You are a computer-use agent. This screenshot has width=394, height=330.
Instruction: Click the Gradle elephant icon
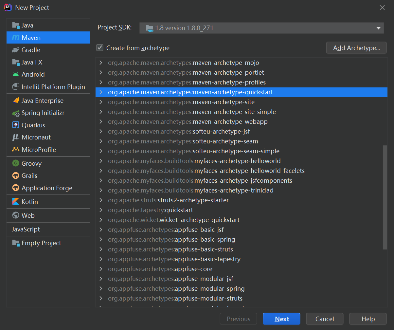(15, 50)
